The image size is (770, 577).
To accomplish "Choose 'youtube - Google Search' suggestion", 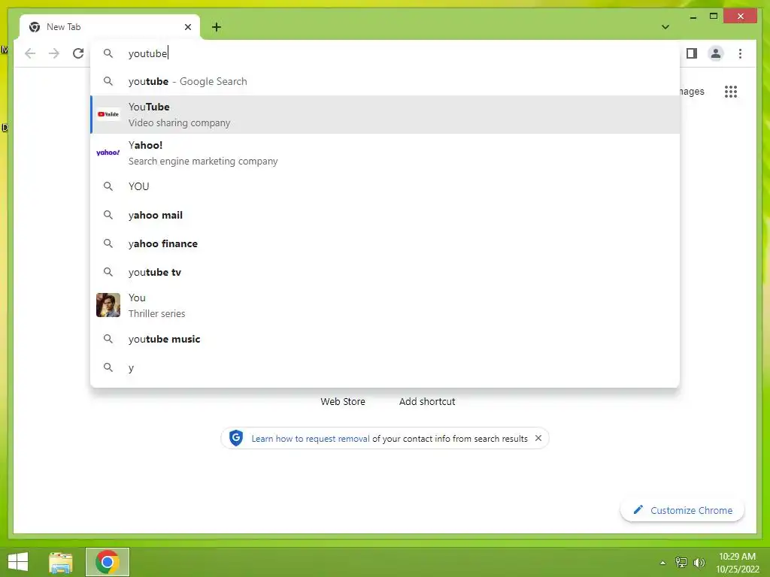I will [x=385, y=81].
